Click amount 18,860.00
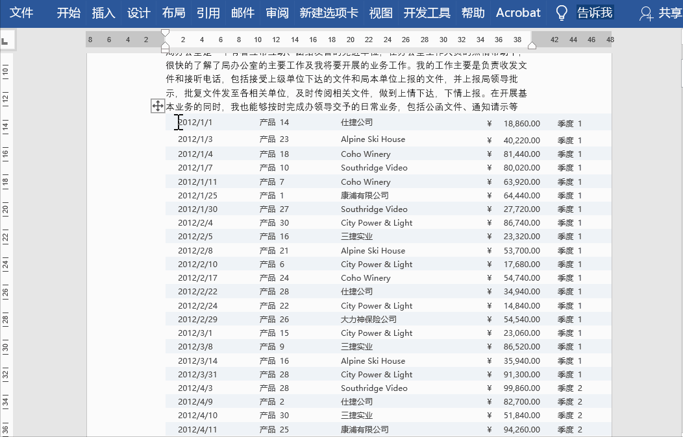The width and height of the screenshot is (683, 437). (522, 123)
